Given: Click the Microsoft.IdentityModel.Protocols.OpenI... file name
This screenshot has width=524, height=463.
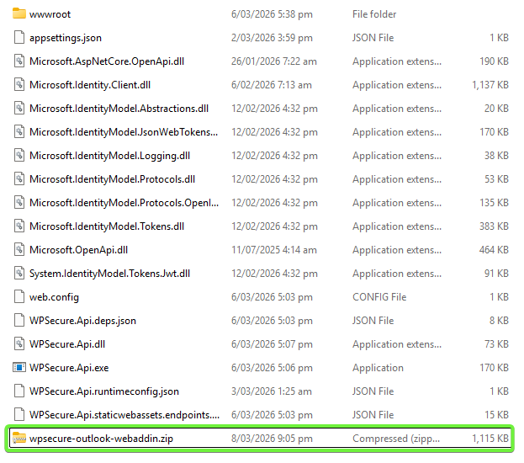Looking at the screenshot, I should 124,203.
